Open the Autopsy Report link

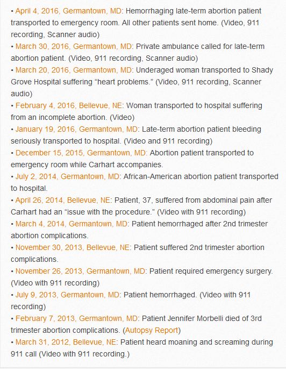(152, 330)
